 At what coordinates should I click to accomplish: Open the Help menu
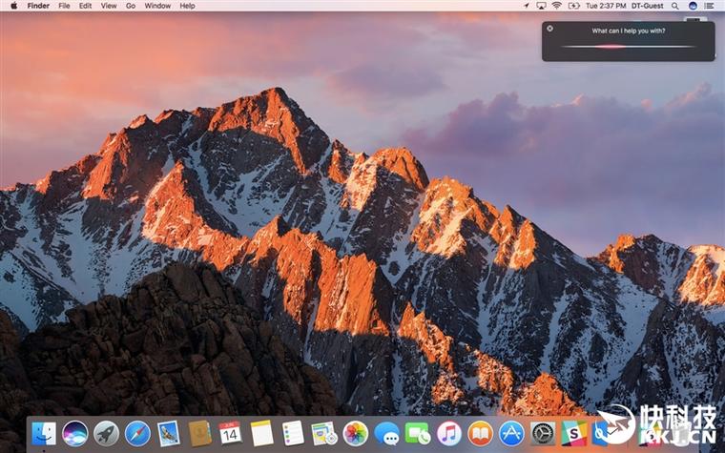click(x=187, y=6)
